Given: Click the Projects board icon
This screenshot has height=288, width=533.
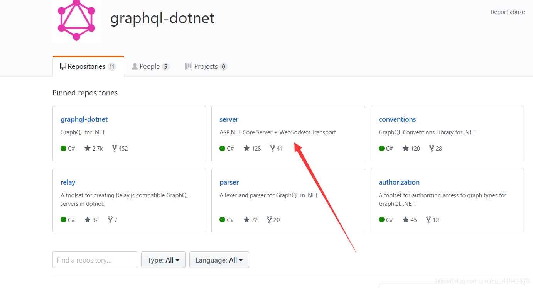Looking at the screenshot, I should (x=189, y=66).
